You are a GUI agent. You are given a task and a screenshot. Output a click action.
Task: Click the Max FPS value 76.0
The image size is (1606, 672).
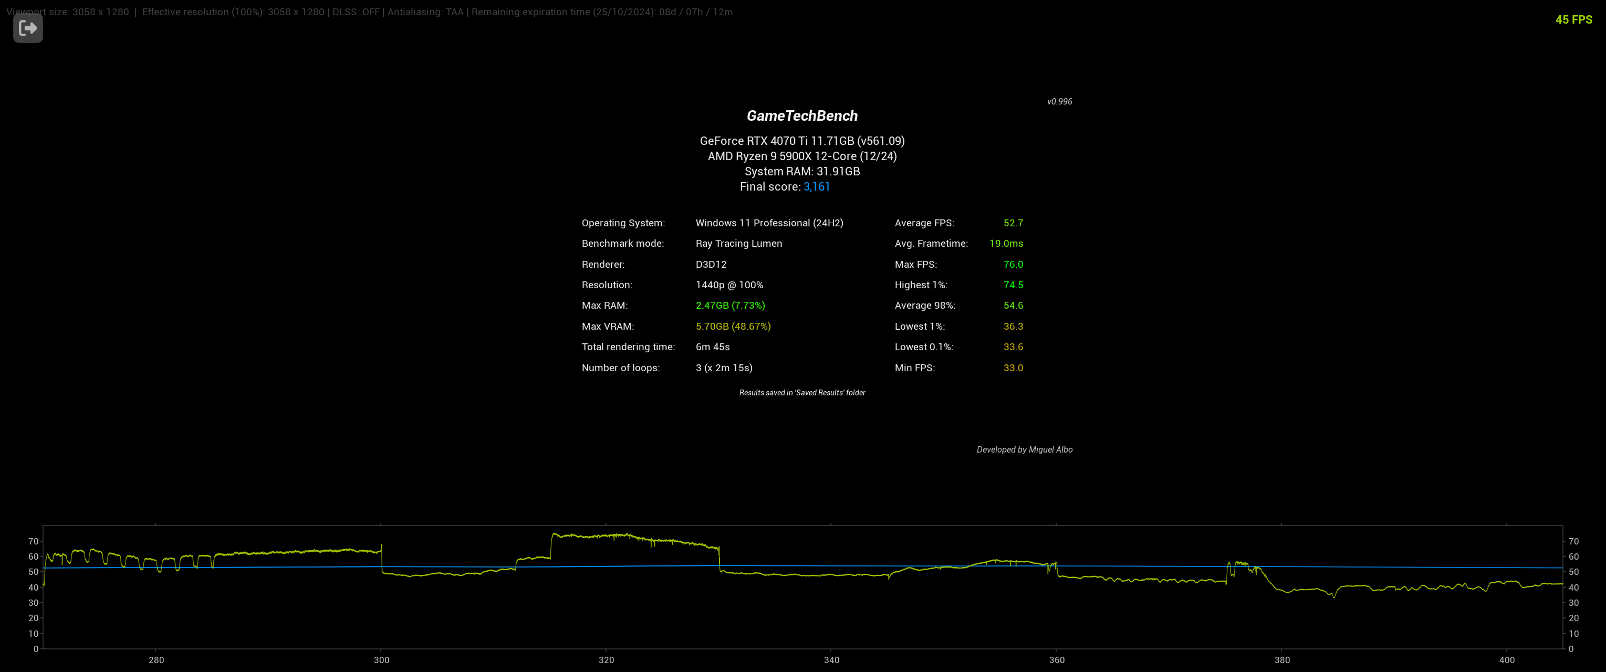pyautogui.click(x=1013, y=264)
